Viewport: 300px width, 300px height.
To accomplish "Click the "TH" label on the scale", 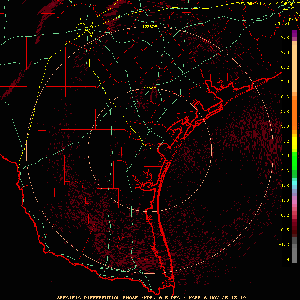I will [286, 260].
